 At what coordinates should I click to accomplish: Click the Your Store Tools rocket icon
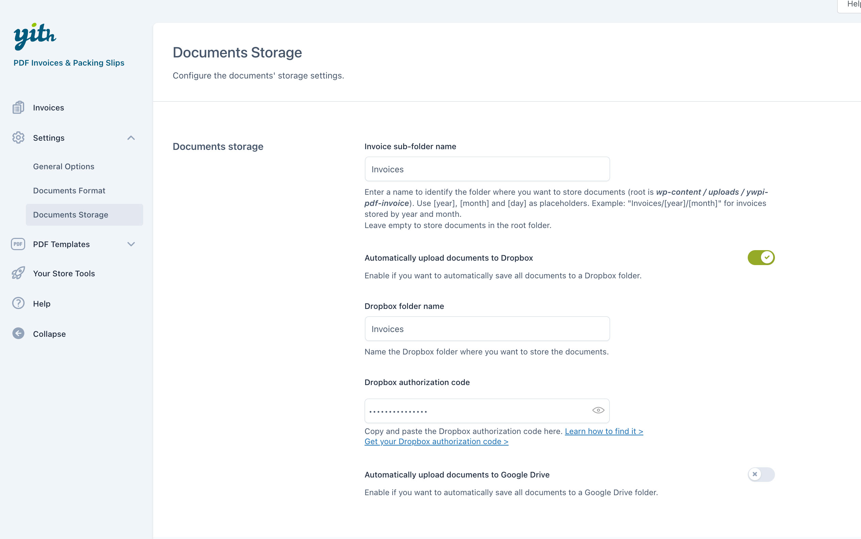tap(18, 274)
